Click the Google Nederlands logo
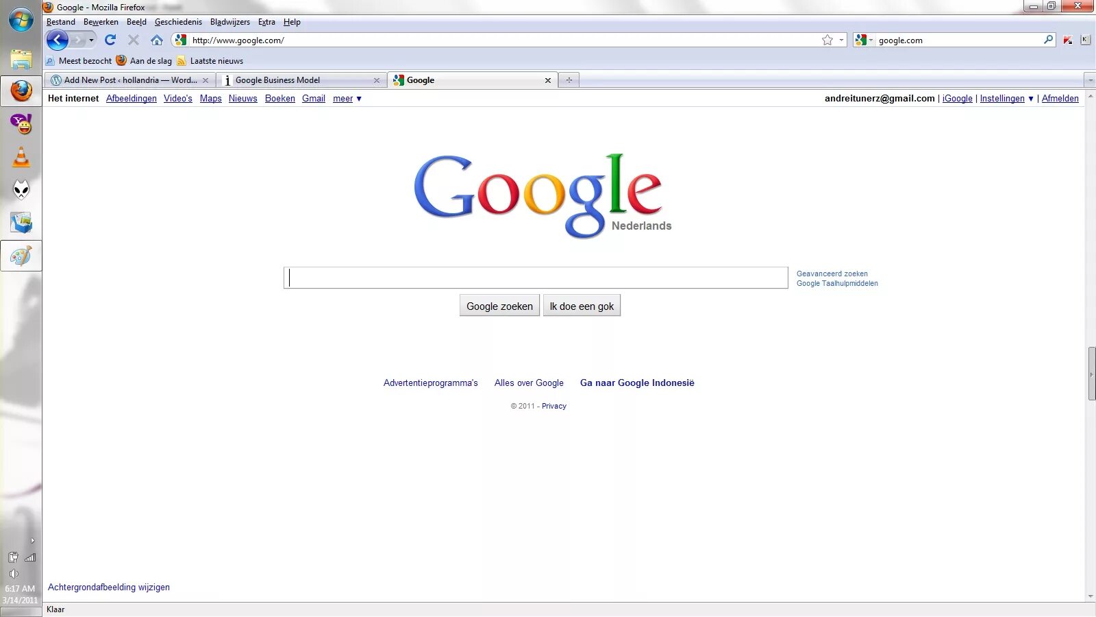The width and height of the screenshot is (1096, 617). [x=541, y=195]
